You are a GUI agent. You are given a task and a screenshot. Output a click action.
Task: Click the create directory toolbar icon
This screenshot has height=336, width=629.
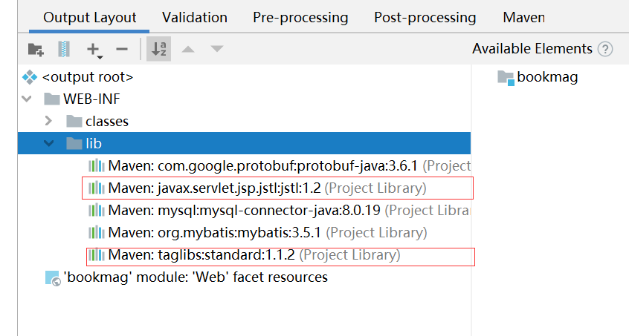(35, 50)
